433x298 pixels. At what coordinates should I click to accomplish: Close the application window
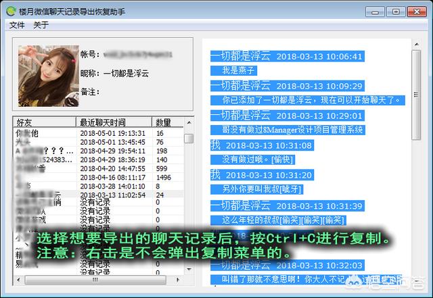[417, 12]
